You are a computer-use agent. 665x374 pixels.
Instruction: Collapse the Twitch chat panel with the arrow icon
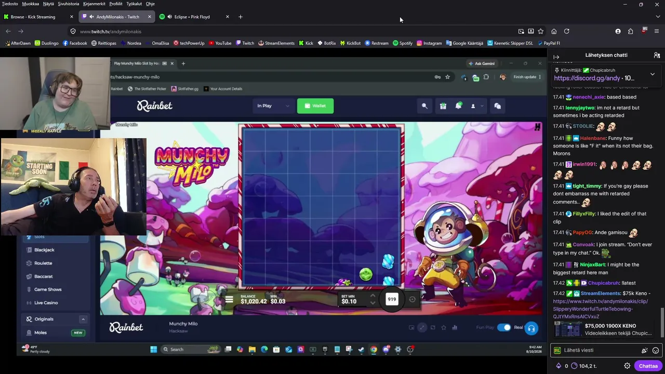(x=556, y=57)
